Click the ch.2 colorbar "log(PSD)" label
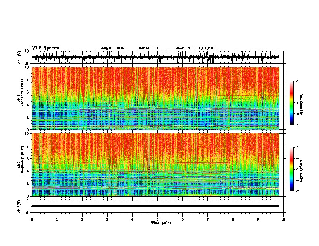 tap(302, 171)
